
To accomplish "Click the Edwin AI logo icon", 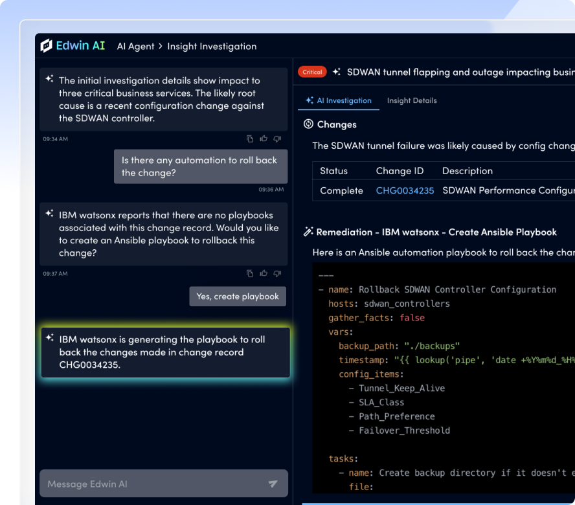I will (46, 46).
